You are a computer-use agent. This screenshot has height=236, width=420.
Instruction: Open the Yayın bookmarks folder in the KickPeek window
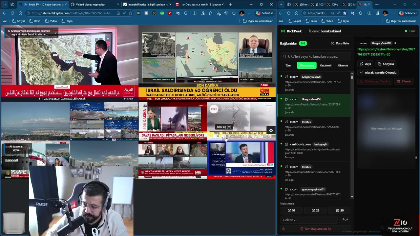pos(343,21)
